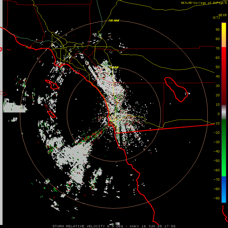Image resolution: width=228 pixels, height=228 pixels.
Task: Click the Salton Sea outline on the map
Action: pos(176,90)
